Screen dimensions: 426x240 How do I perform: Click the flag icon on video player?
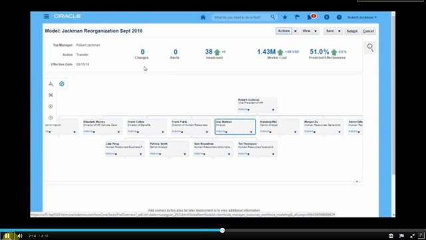tap(401, 236)
